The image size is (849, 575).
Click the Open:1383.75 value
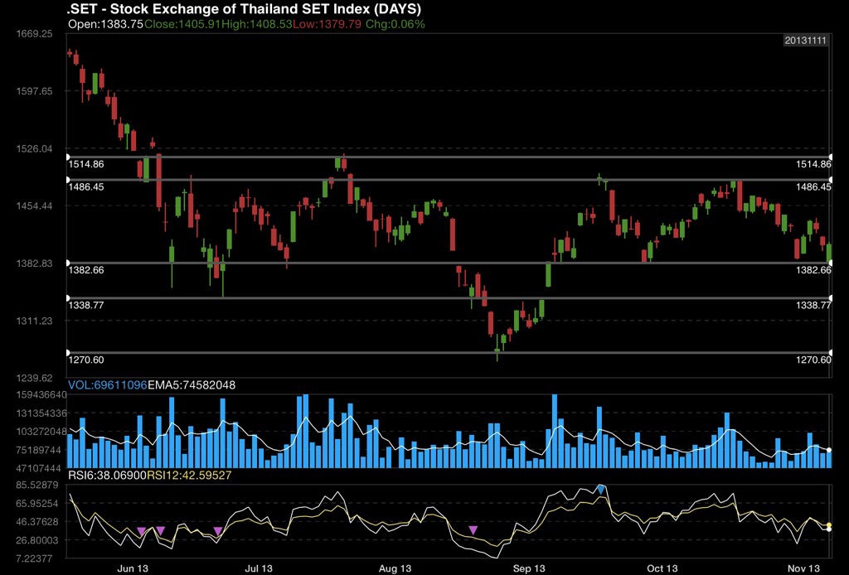click(105, 24)
